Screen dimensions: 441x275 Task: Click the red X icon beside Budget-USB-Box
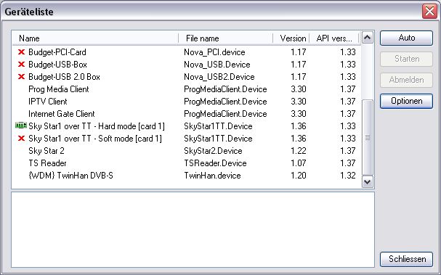pyautogui.click(x=21, y=65)
